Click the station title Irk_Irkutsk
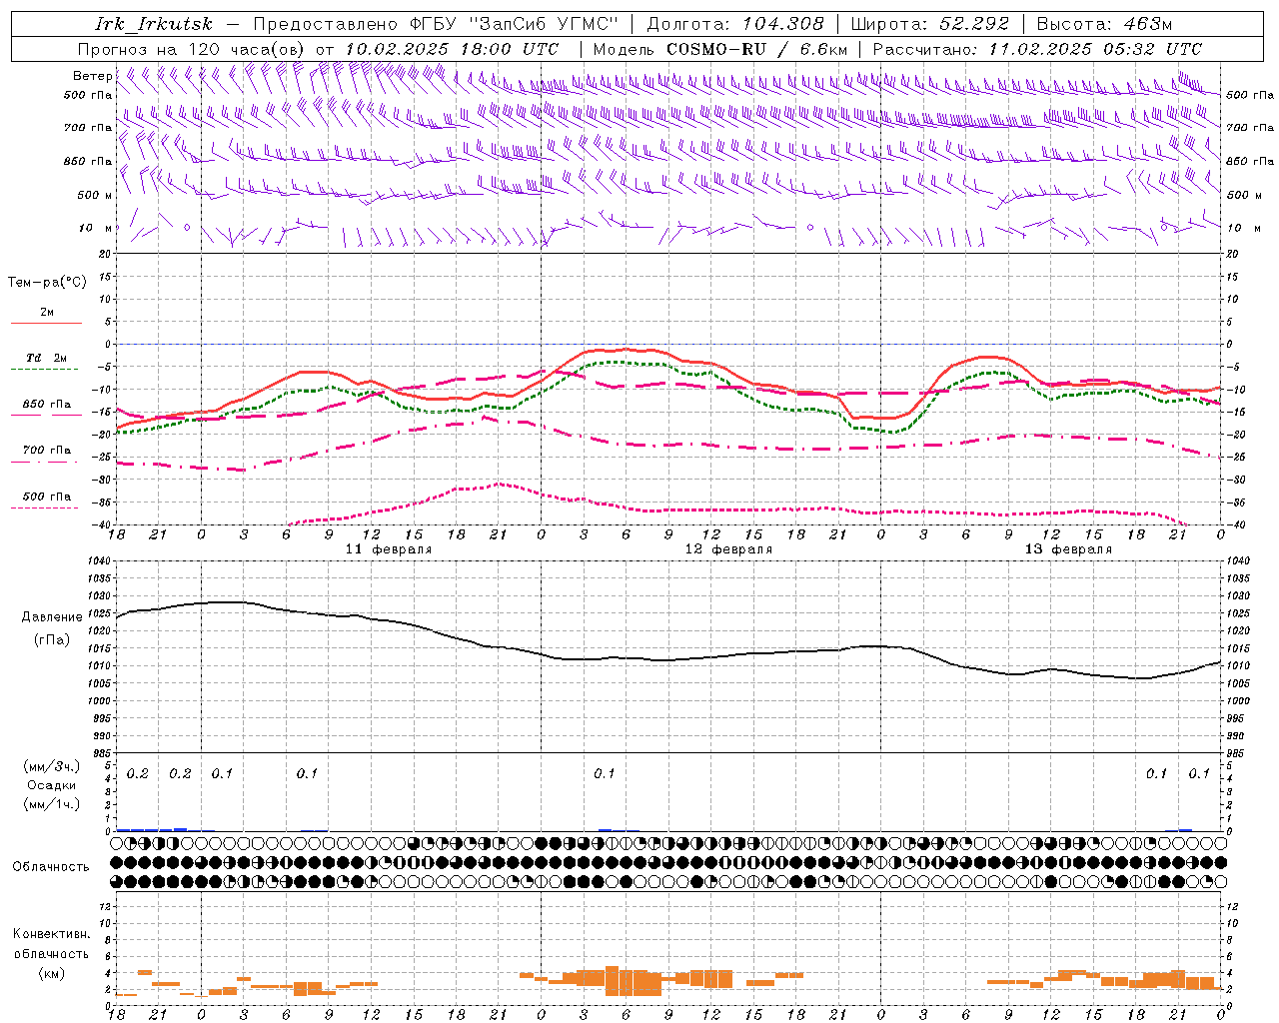Image resolution: width=1279 pixels, height=1023 pixels. click(154, 24)
